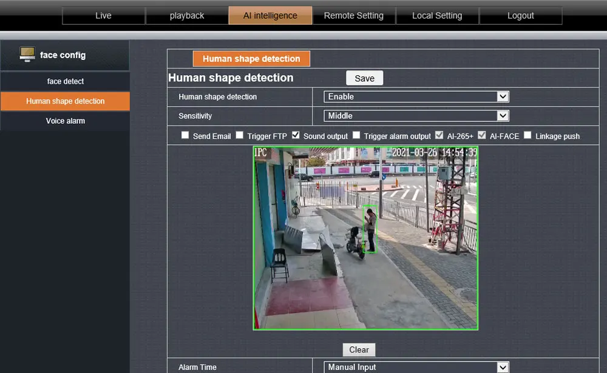The height and width of the screenshot is (373, 607).
Task: Switch to the playback tab
Action: (x=186, y=16)
